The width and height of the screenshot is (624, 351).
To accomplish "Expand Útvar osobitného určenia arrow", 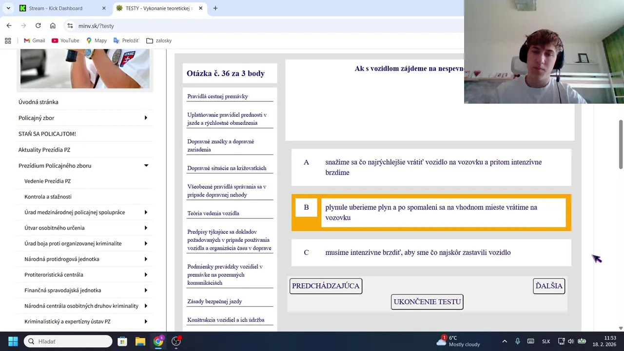I will coord(146,228).
